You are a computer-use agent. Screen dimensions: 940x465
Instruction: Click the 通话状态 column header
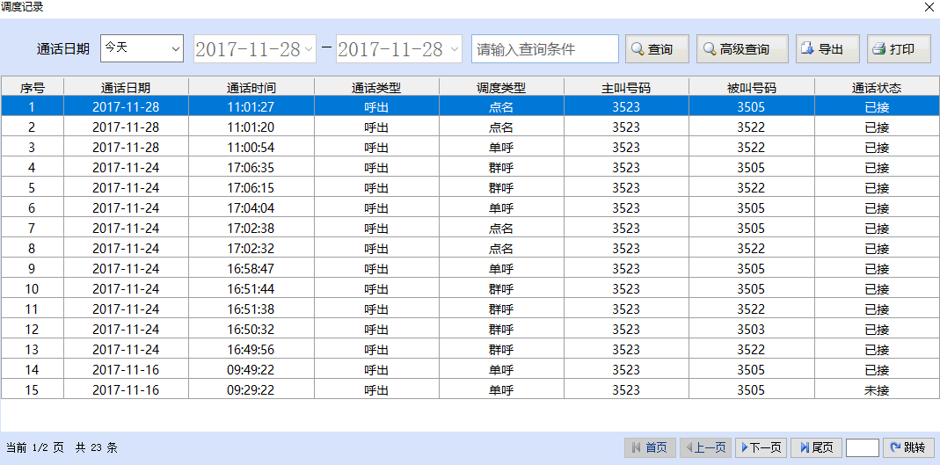point(877,87)
